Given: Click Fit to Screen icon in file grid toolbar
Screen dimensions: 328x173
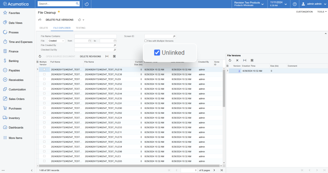Looking at the screenshot, I should (x=107, y=56).
